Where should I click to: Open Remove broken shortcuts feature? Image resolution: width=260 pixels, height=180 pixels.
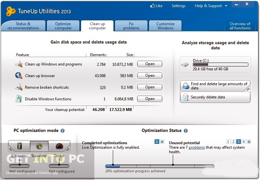click(x=150, y=87)
